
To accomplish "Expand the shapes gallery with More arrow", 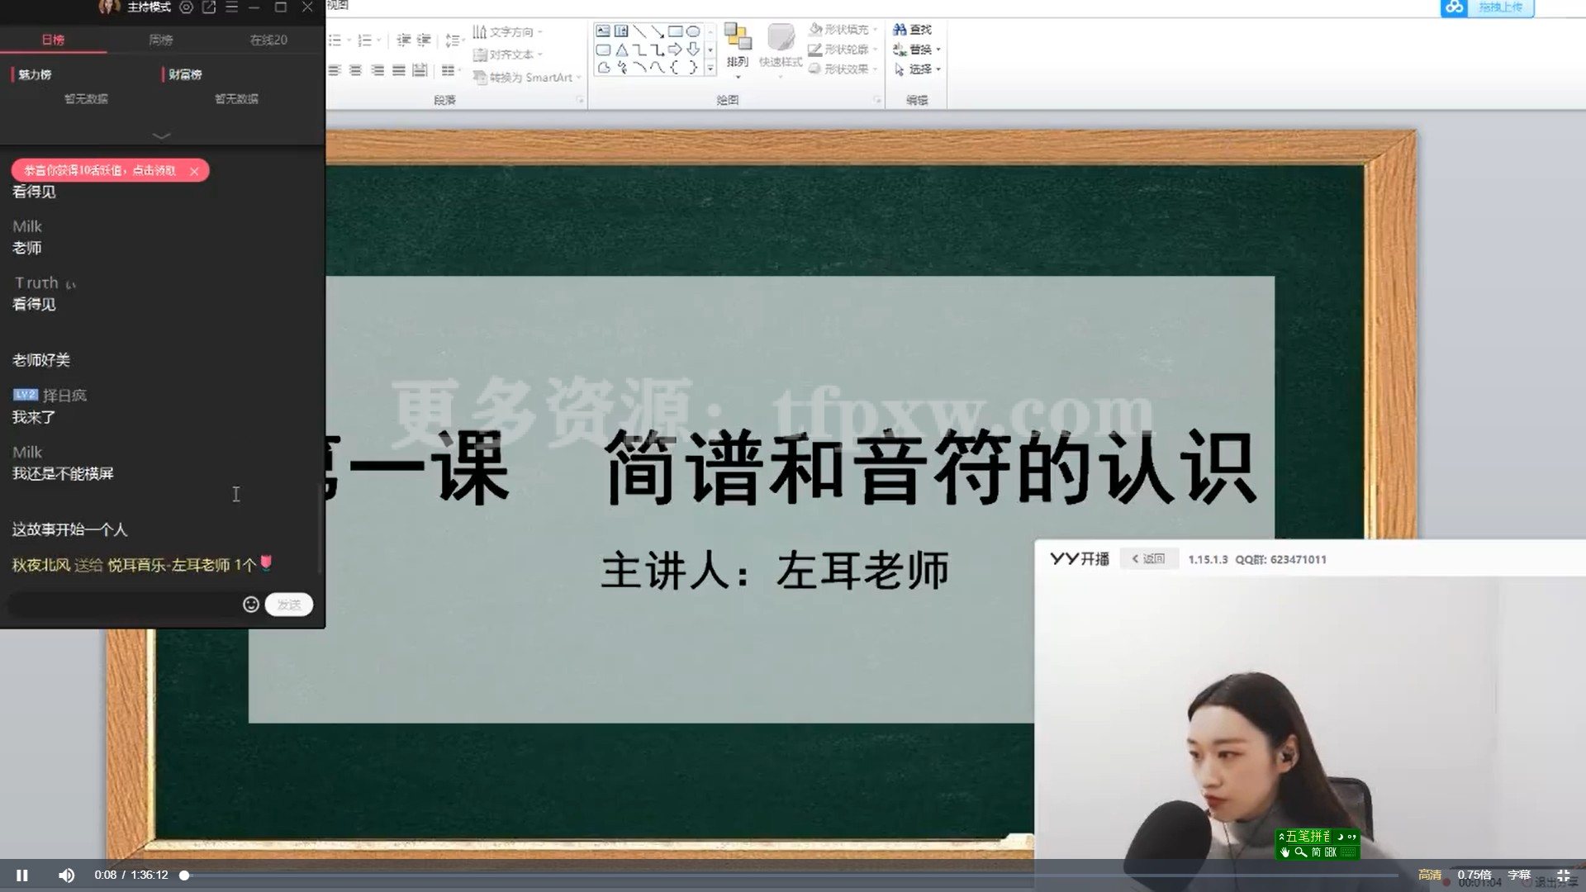I will click(x=709, y=67).
